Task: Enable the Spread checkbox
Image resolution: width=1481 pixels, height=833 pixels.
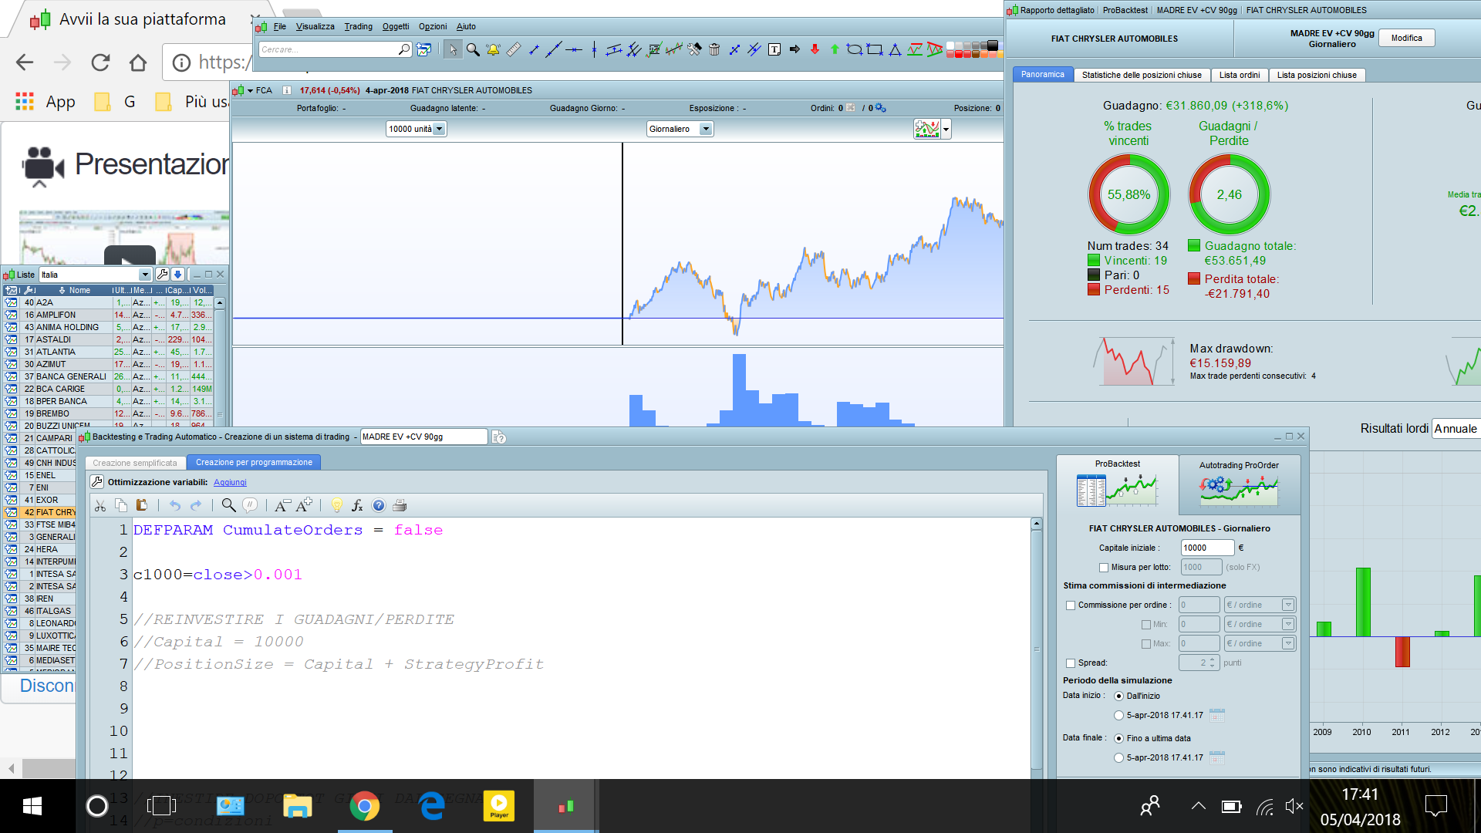Action: click(1071, 663)
